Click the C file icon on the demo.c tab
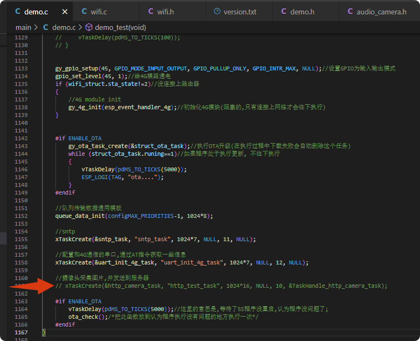Screen dimensions: 420x341 tap(18, 11)
